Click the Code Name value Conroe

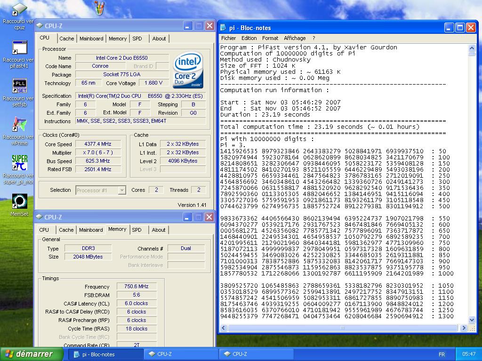click(x=100, y=66)
